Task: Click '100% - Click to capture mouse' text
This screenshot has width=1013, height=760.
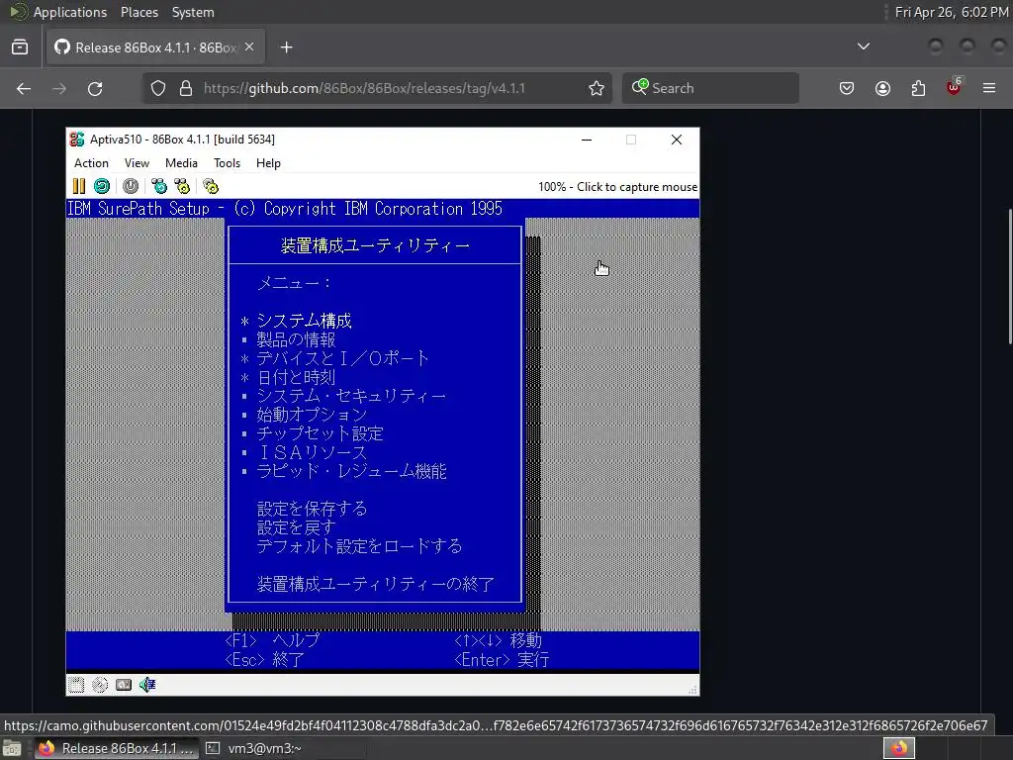Action: 617,187
